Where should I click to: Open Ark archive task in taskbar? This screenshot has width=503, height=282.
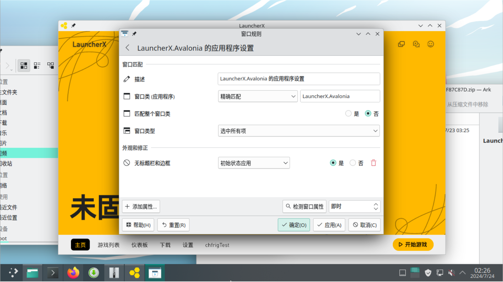114,273
